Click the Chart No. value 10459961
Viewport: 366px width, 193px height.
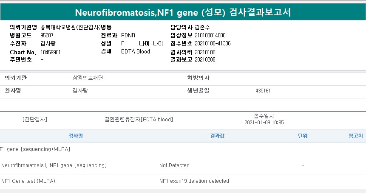pos(51,52)
